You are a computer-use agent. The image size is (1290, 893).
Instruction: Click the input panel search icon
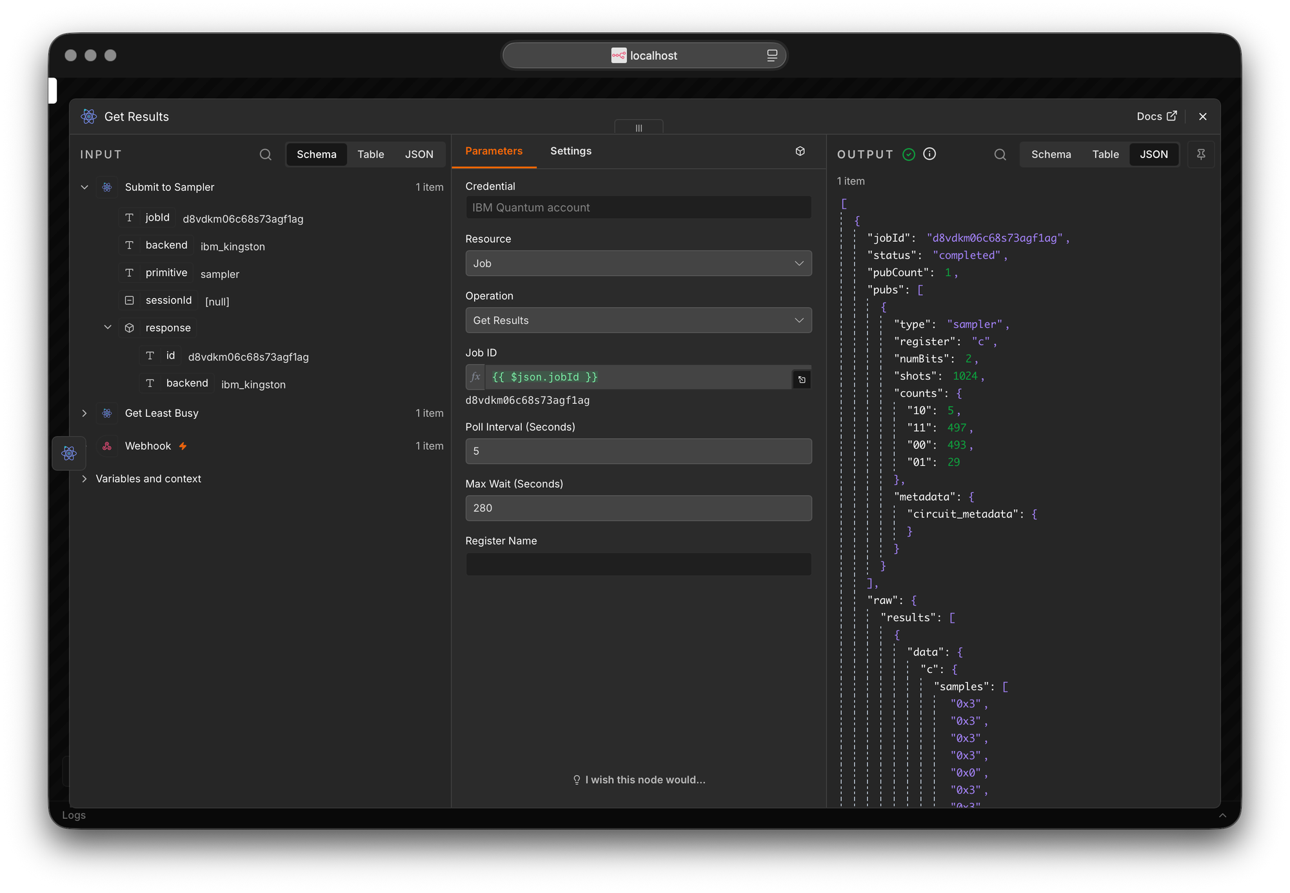[x=265, y=155]
